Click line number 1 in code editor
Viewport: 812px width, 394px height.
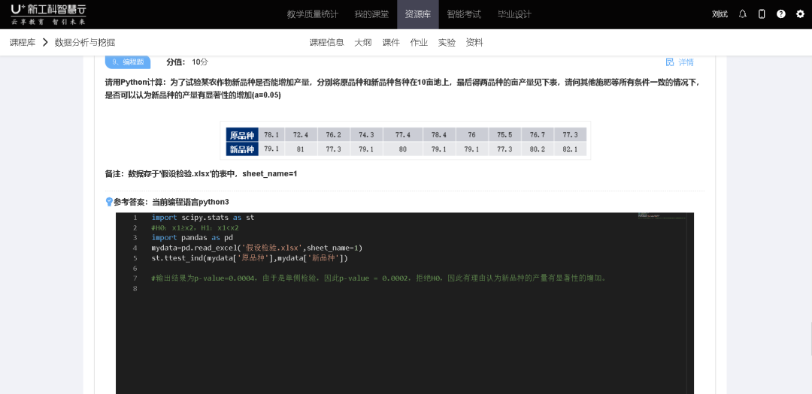click(135, 218)
